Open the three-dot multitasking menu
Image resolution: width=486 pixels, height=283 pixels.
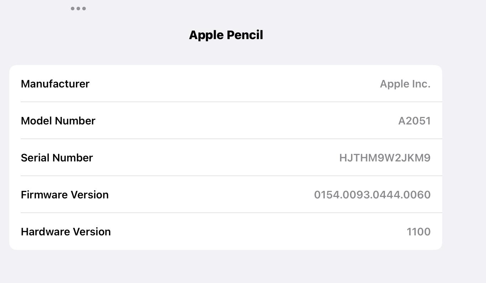tap(78, 9)
